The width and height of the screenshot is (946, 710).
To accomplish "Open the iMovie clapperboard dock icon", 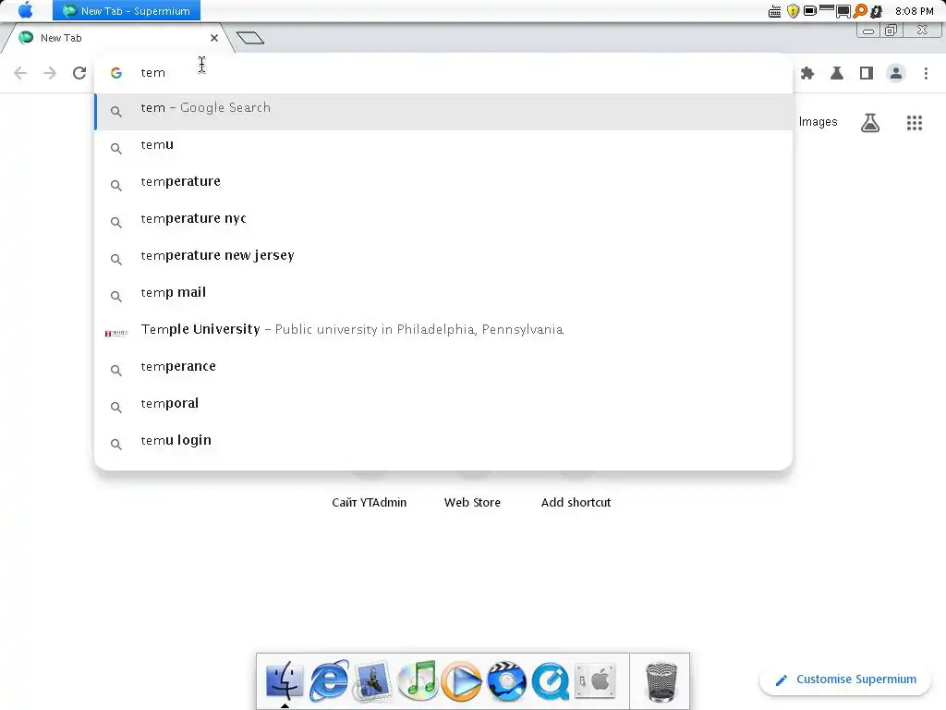I will click(x=506, y=680).
